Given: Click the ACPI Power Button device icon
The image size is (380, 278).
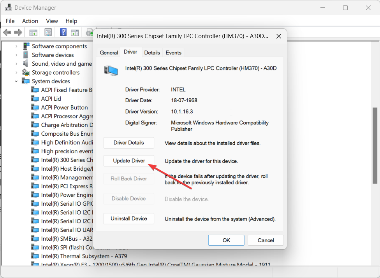Looking at the screenshot, I should tap(35, 107).
